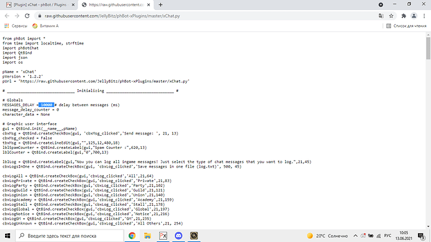Switch the РУС input language

pos(387,236)
